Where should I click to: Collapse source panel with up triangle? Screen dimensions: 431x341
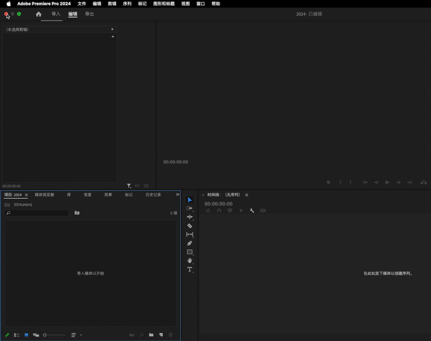coord(113,36)
